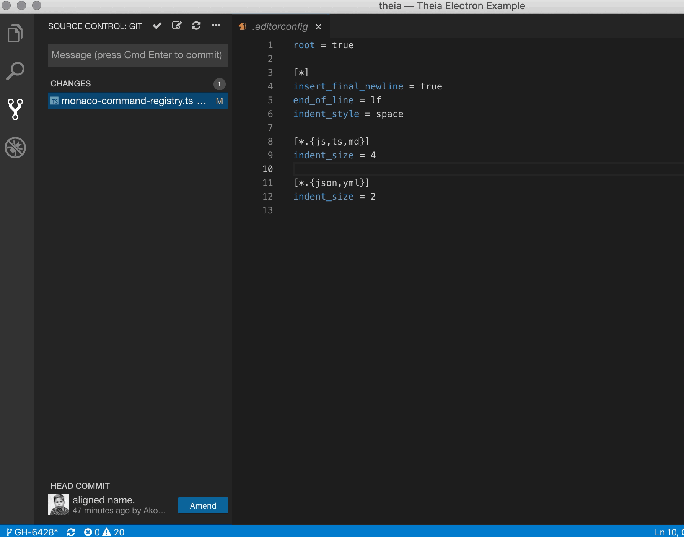The height and width of the screenshot is (537, 684).
Task: Click the head commit author avatar
Action: point(59,504)
